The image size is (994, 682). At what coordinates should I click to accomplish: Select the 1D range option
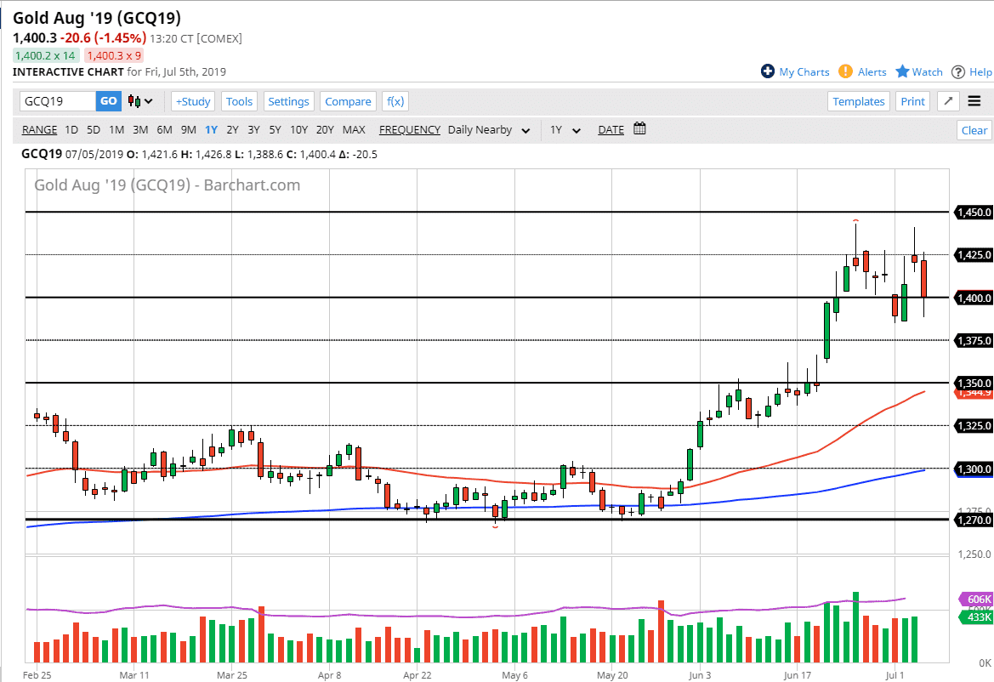coord(71,130)
